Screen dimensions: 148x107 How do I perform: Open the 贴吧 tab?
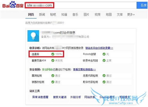(x=53, y=15)
